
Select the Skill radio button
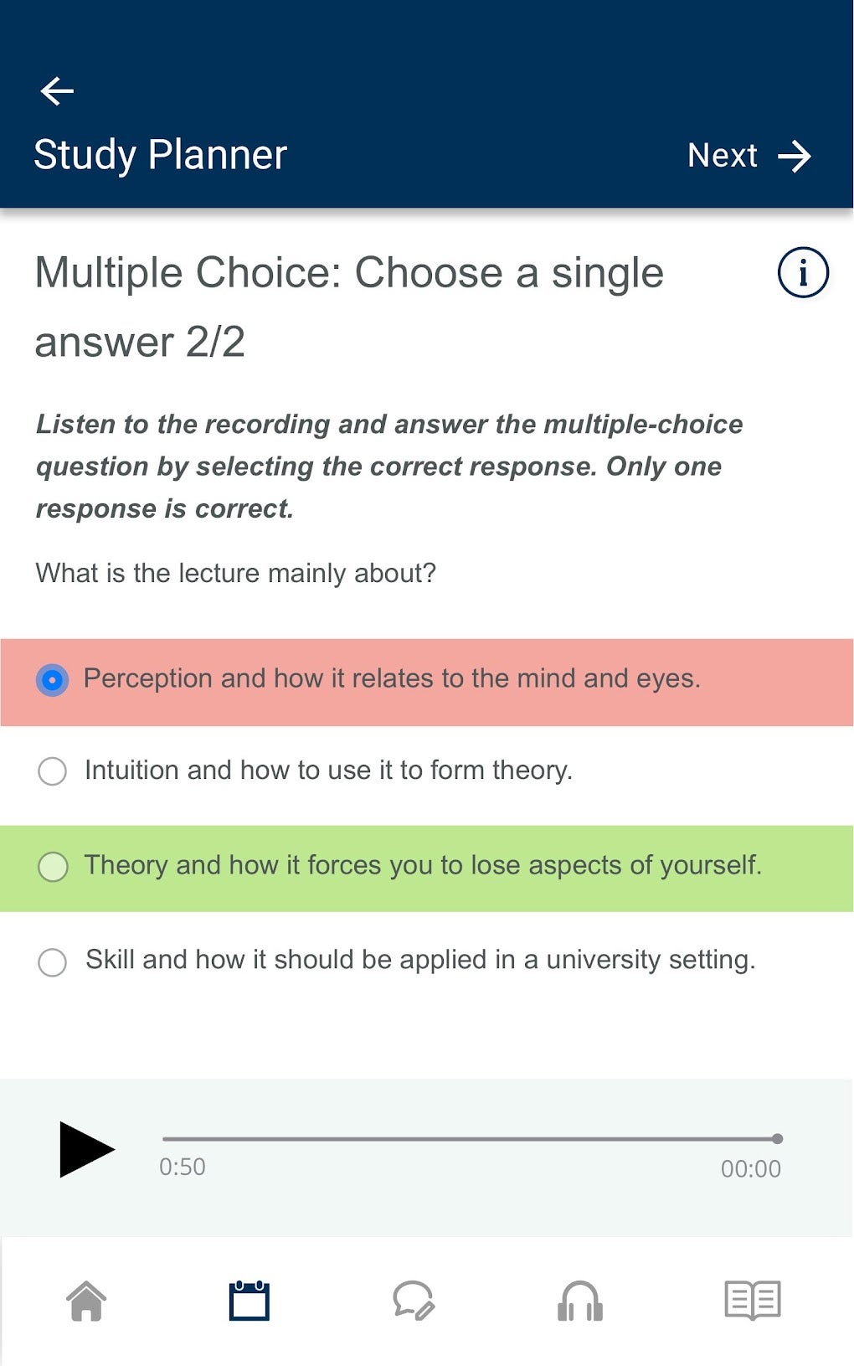52,961
